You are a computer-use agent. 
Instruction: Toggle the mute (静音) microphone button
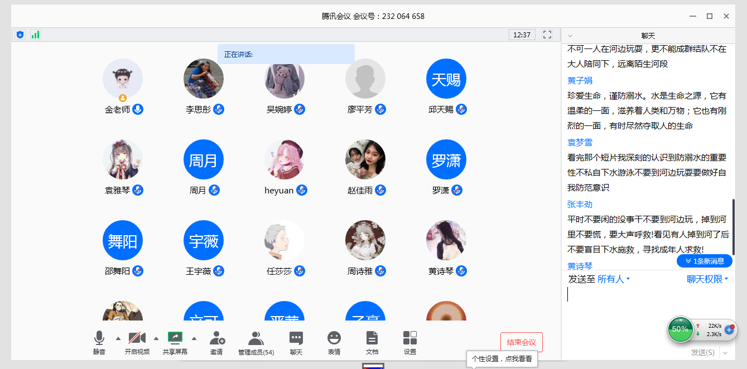pyautogui.click(x=99, y=338)
